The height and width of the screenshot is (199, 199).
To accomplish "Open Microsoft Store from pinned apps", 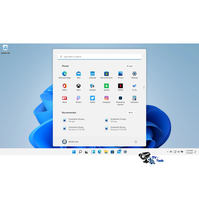I will [x=106, y=75].
